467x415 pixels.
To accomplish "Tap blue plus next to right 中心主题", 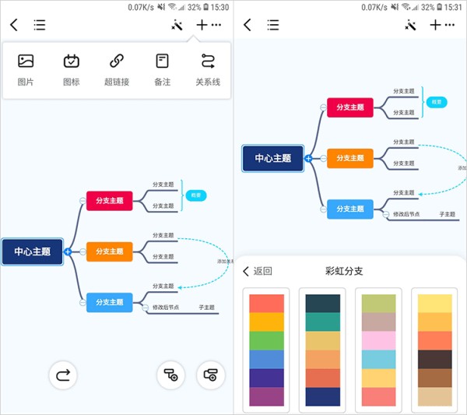I will coord(308,159).
